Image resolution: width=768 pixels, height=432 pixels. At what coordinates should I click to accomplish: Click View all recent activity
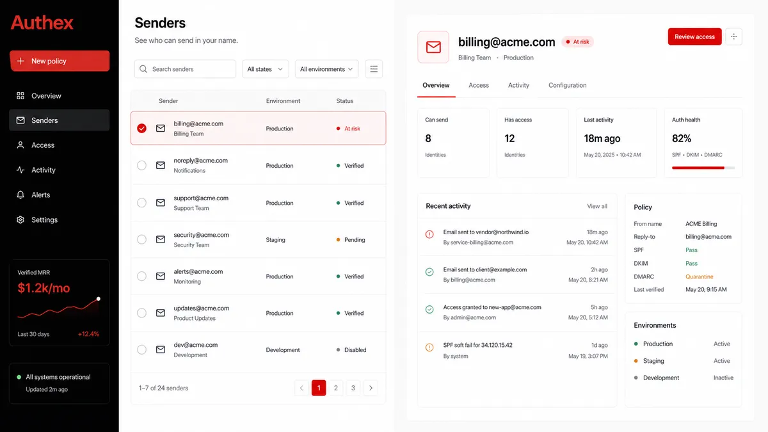[597, 206]
